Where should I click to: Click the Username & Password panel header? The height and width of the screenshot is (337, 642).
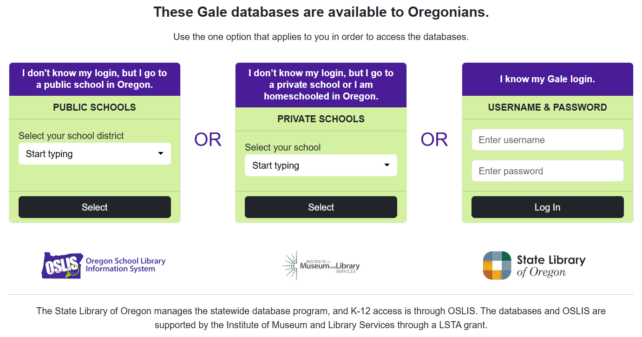pyautogui.click(x=547, y=107)
